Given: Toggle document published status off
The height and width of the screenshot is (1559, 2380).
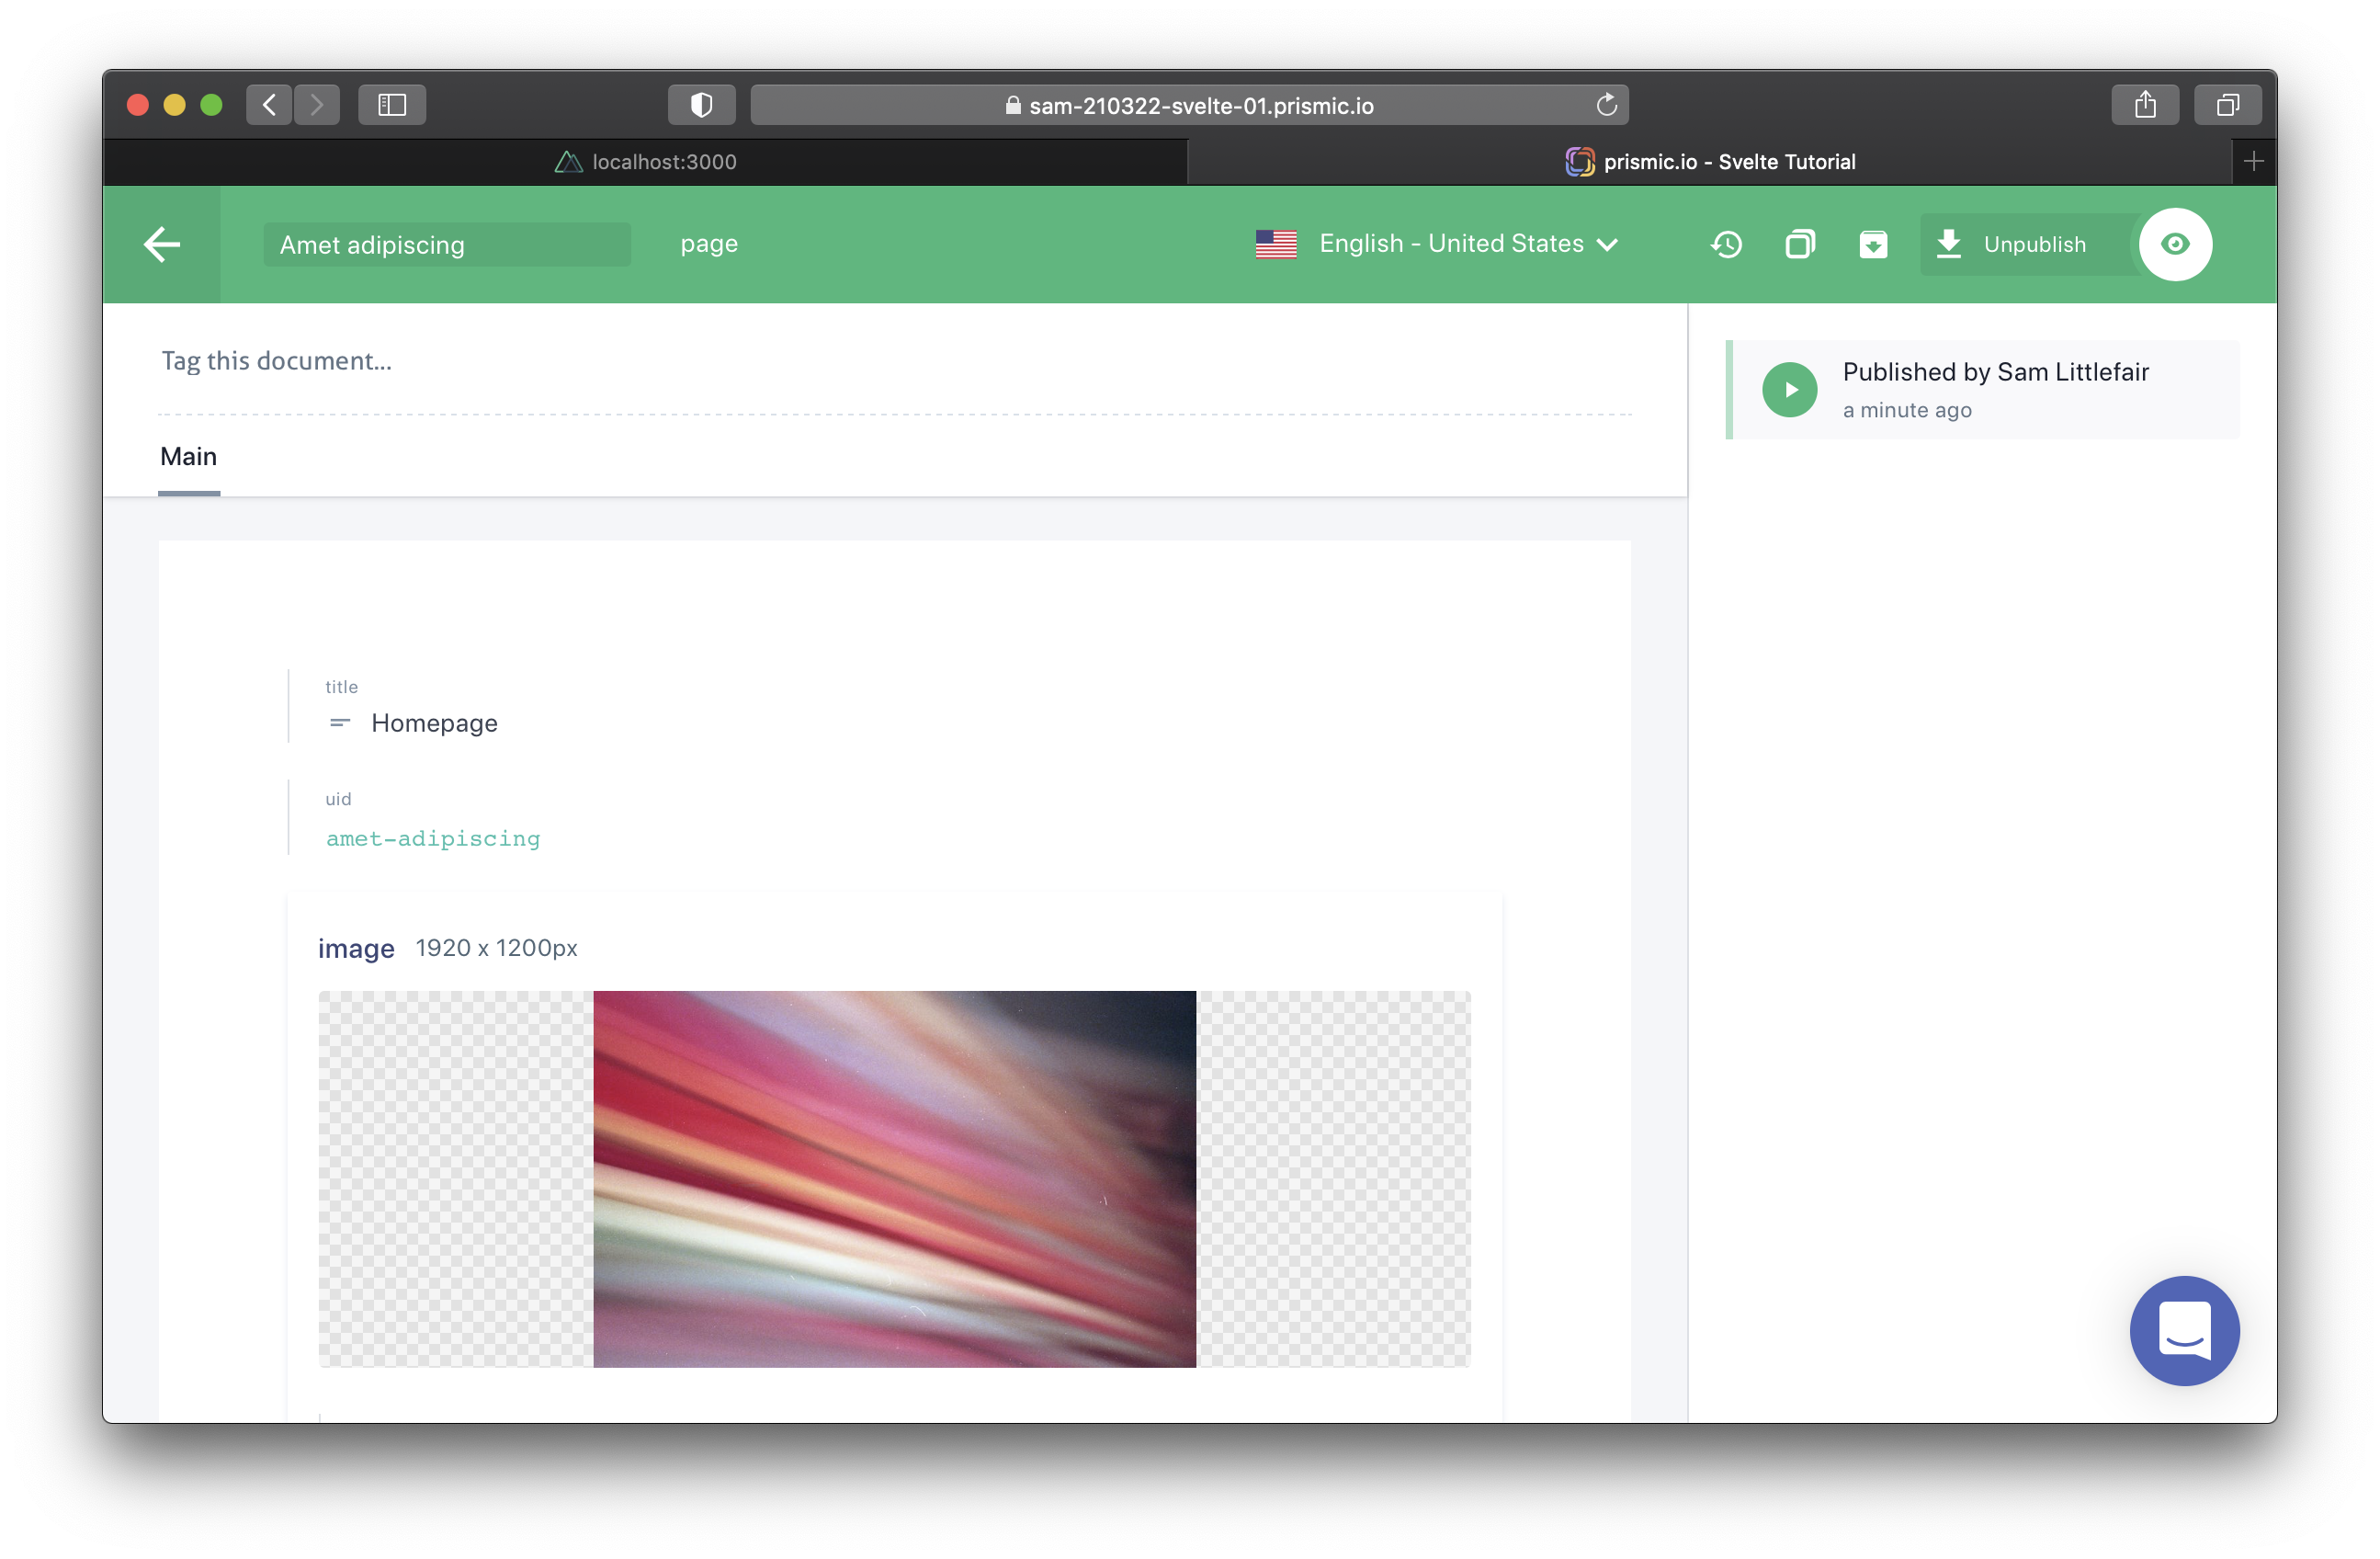Looking at the screenshot, I should (x=2012, y=244).
